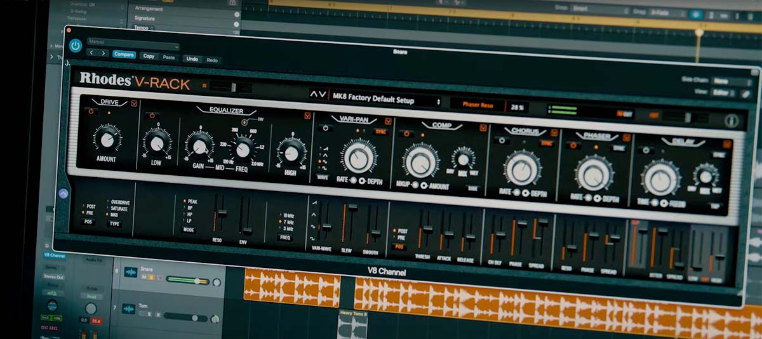Click the preset up/down arrows icon
Image resolution: width=762 pixels, height=339 pixels.
coord(317,94)
